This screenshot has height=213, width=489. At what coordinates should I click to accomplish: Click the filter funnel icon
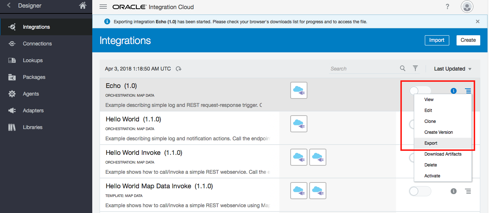(415, 68)
